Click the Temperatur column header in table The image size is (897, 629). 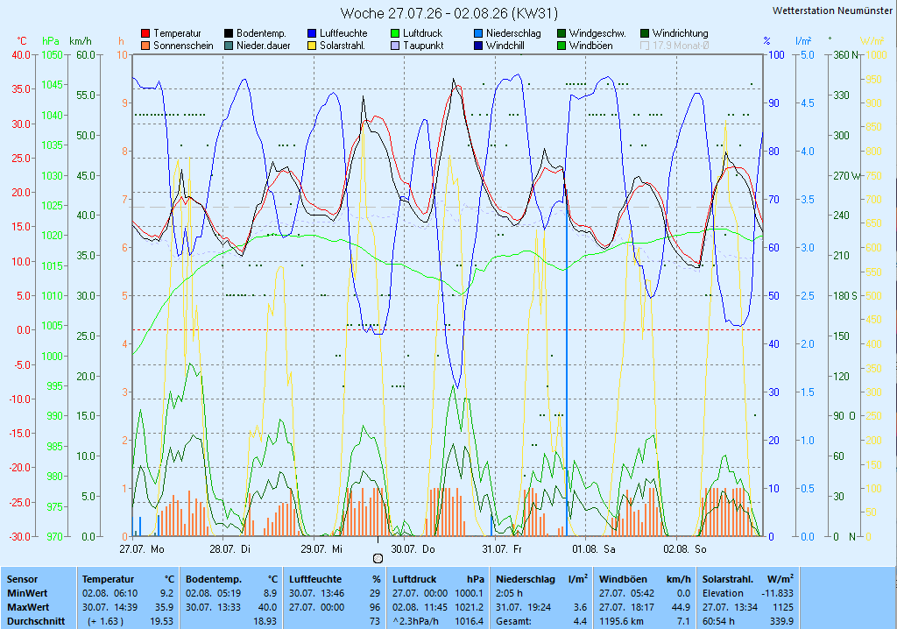pos(108,579)
